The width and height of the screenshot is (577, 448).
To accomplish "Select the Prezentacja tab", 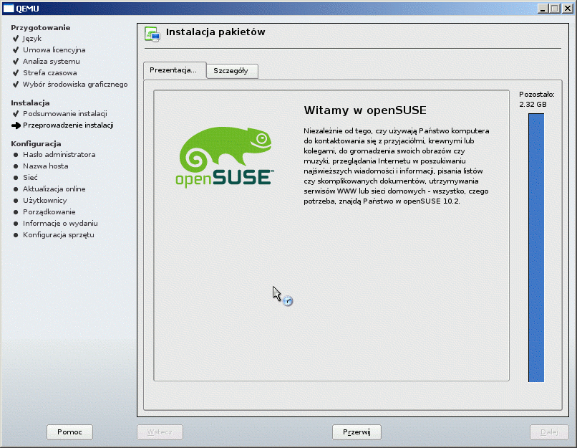I will pyautogui.click(x=174, y=70).
